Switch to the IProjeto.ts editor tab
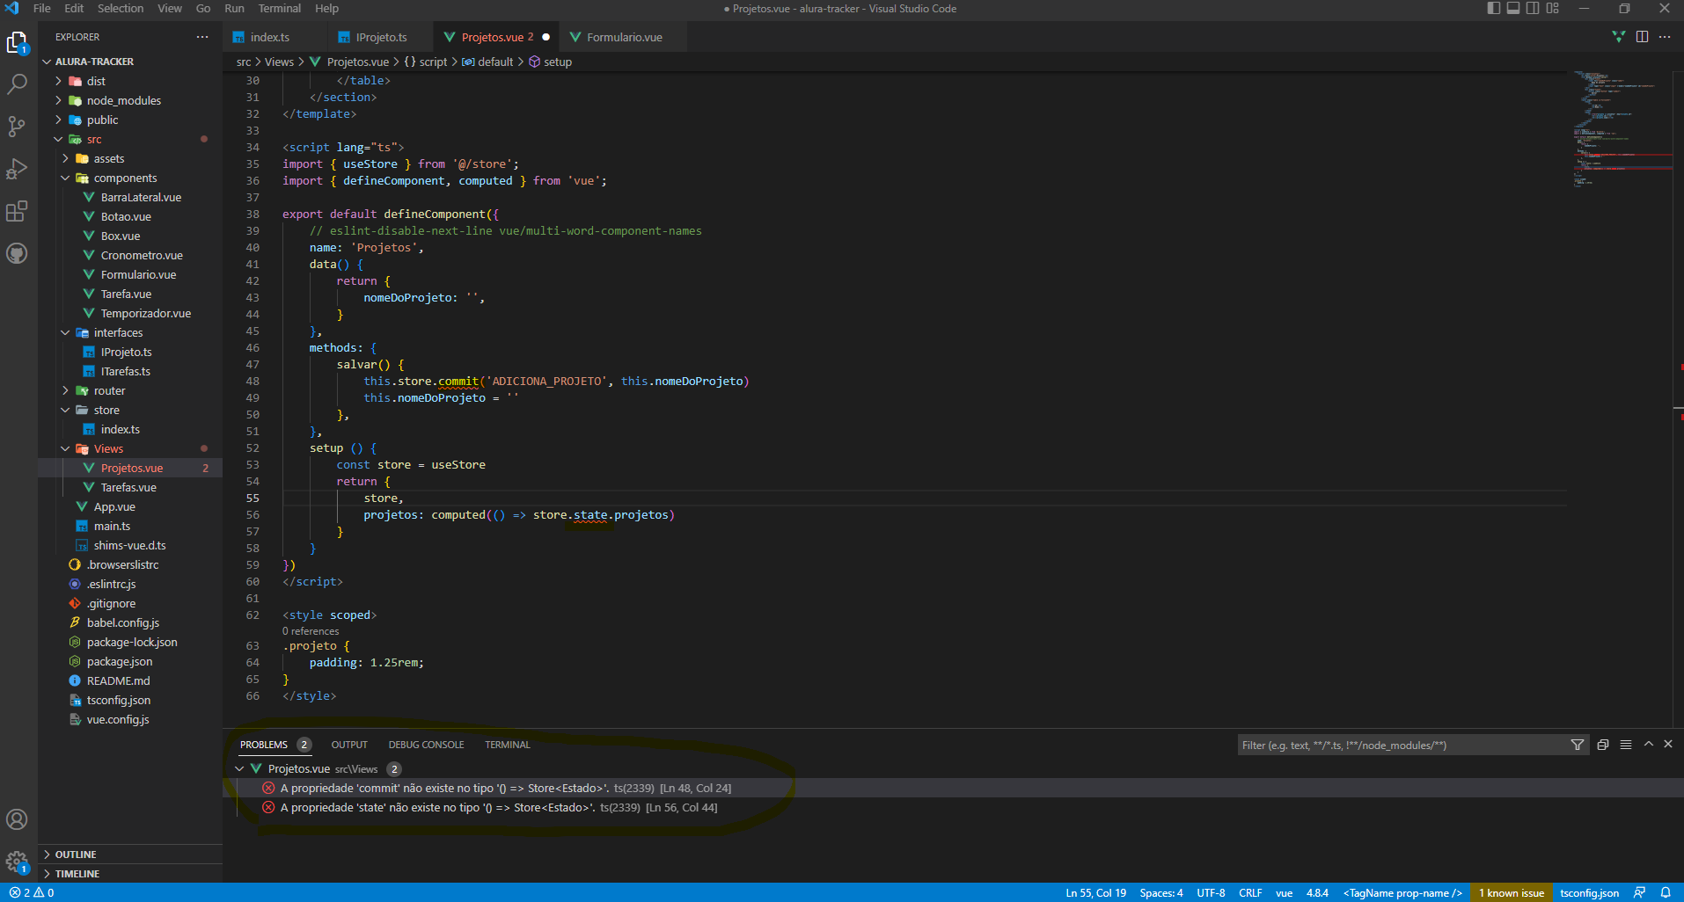1684x902 pixels. point(381,37)
